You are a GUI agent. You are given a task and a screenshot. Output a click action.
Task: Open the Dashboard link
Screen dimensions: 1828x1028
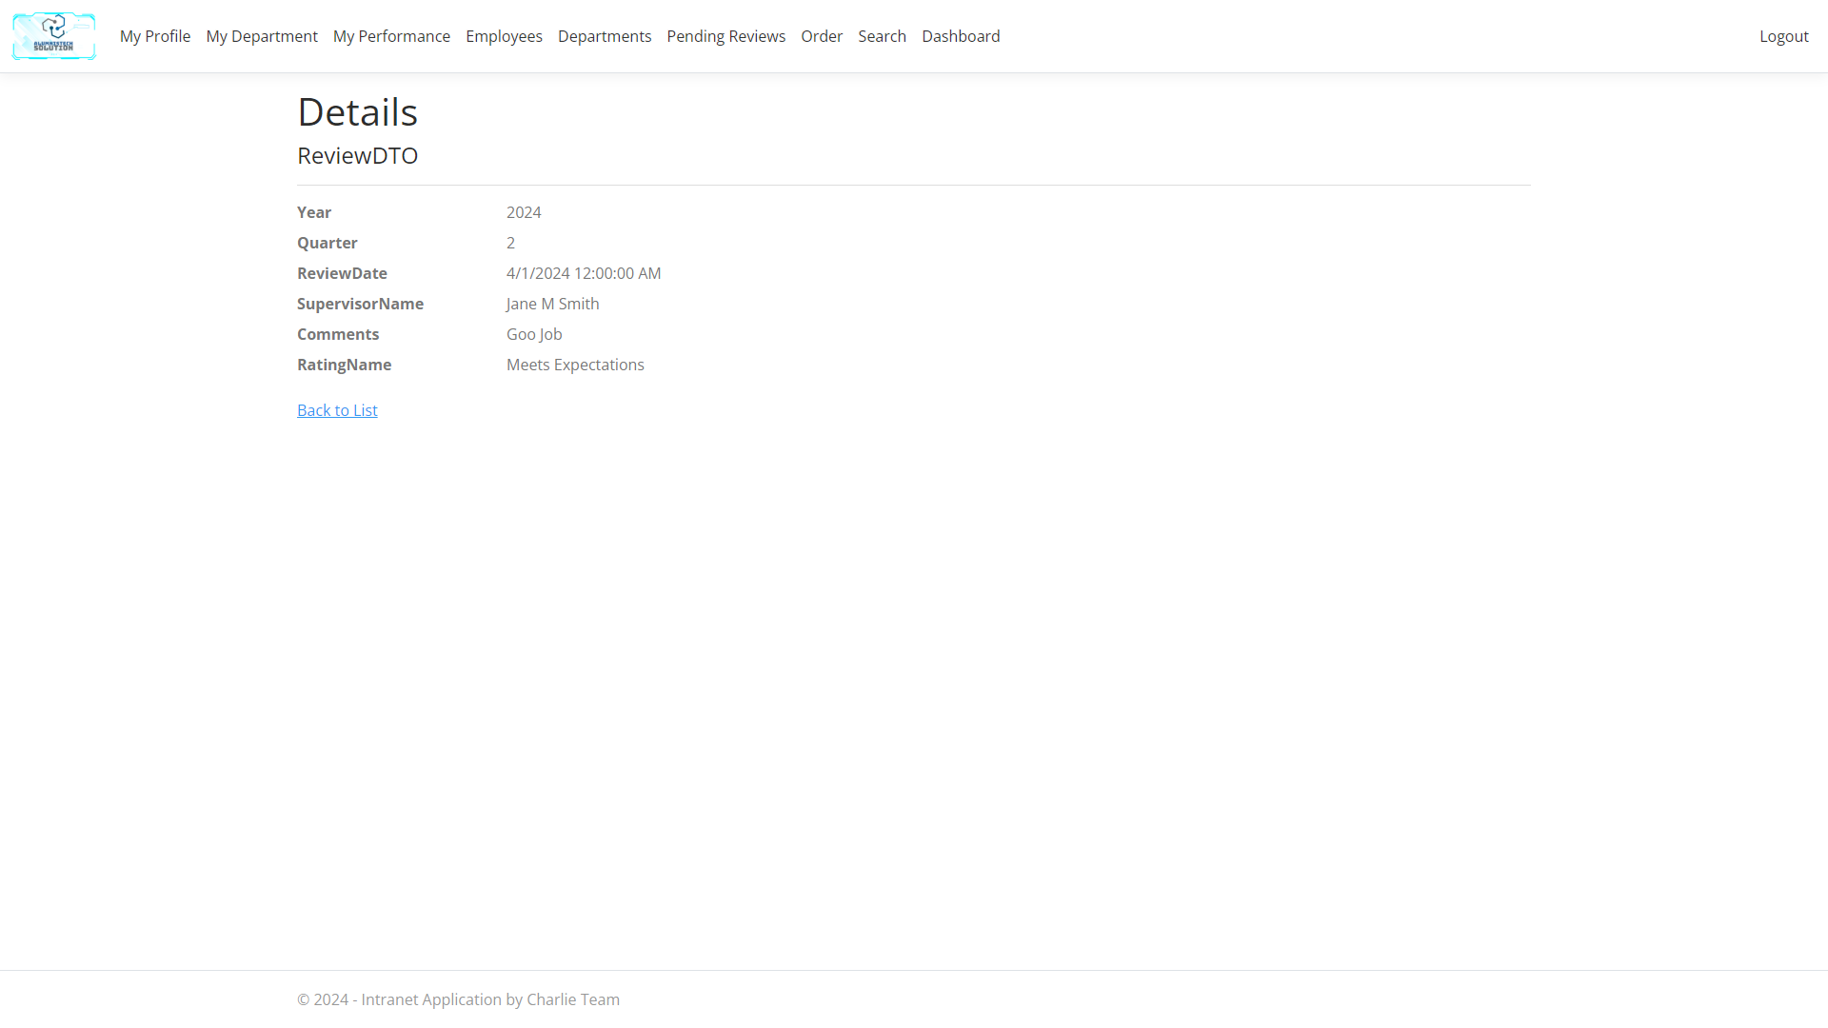pyautogui.click(x=961, y=36)
